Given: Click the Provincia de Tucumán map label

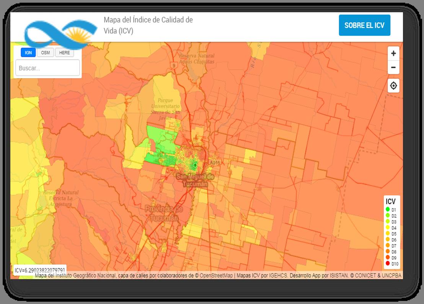Looking at the screenshot, I should (164, 213).
